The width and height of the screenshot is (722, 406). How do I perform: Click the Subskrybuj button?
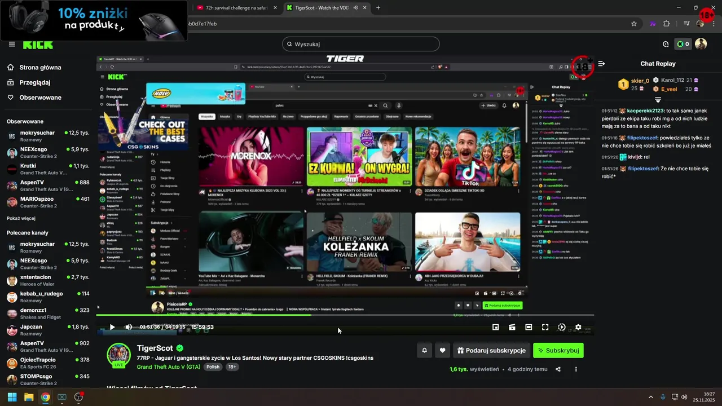click(x=558, y=350)
